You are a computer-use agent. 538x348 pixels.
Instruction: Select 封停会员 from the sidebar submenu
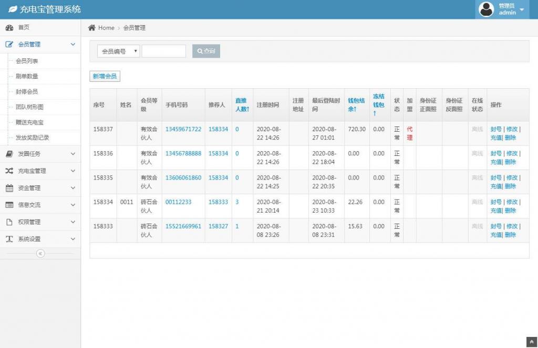[x=27, y=92]
